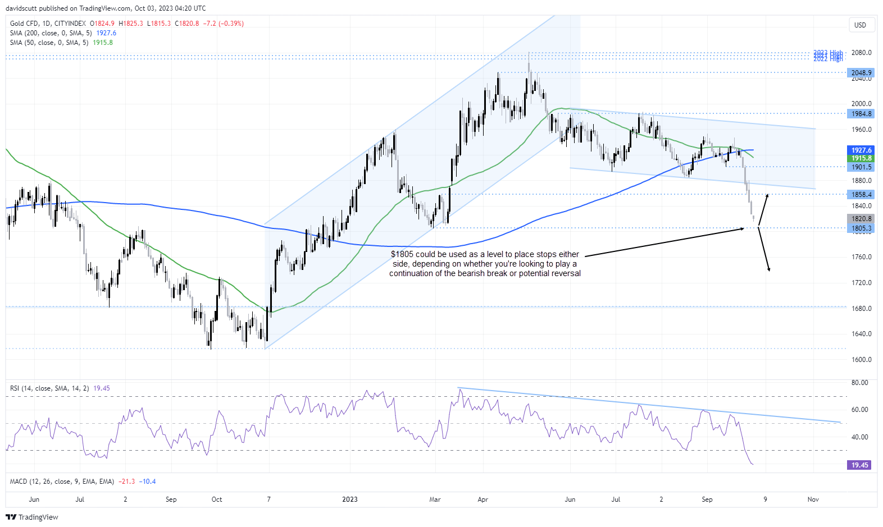
Task: Click the blue 1927.6 price label on axis
Action: (861, 150)
